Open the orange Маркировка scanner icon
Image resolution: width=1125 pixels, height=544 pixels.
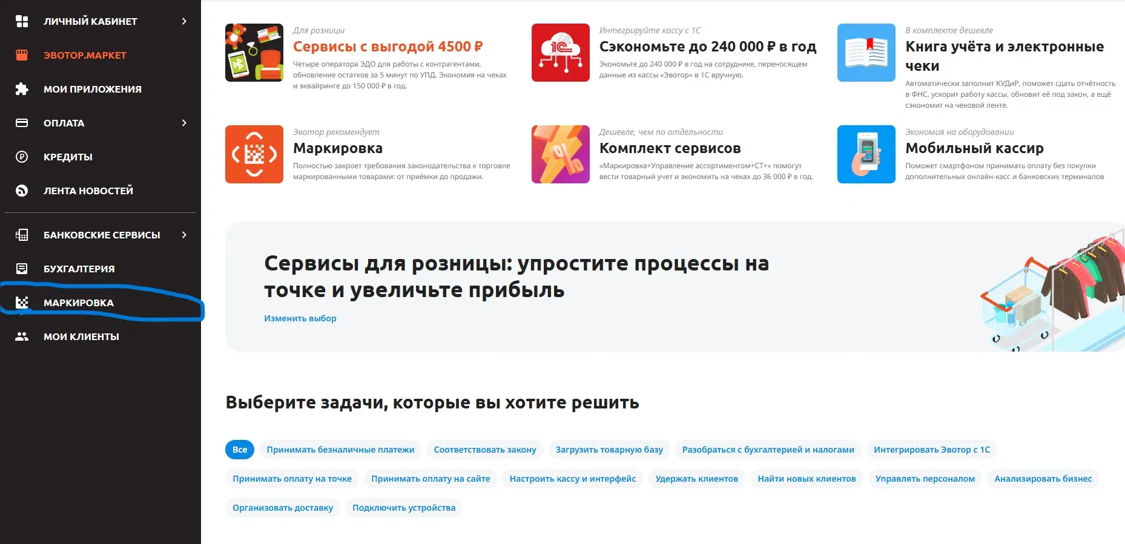[254, 154]
